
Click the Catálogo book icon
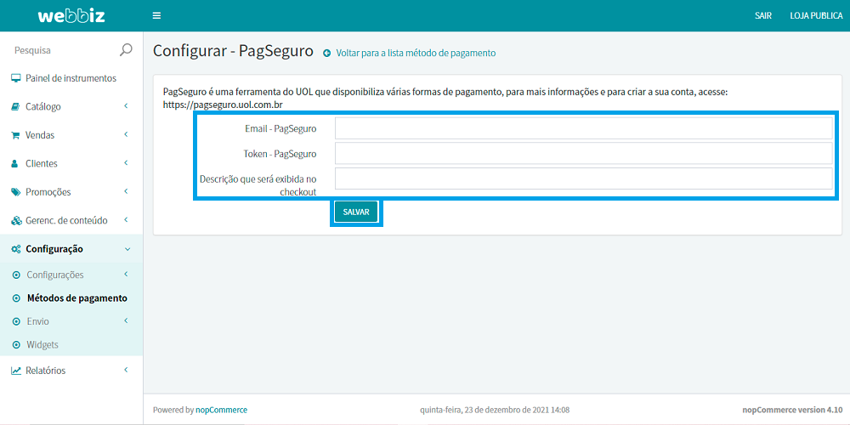[x=15, y=107]
